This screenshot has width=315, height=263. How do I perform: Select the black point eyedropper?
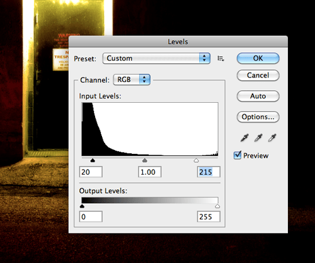click(x=244, y=138)
